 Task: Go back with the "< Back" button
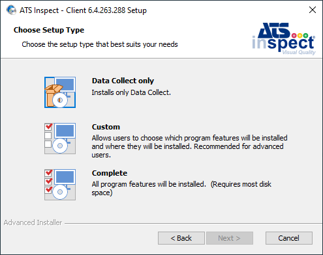pyautogui.click(x=181, y=238)
